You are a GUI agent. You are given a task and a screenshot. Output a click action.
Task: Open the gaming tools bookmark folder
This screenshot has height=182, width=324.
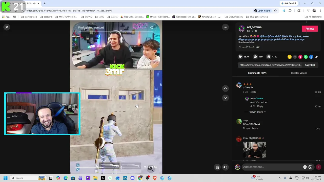click(29, 17)
